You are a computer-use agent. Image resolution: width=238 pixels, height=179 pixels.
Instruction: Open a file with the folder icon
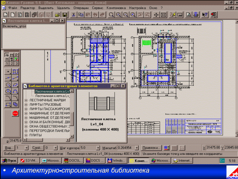[x=57, y=15]
